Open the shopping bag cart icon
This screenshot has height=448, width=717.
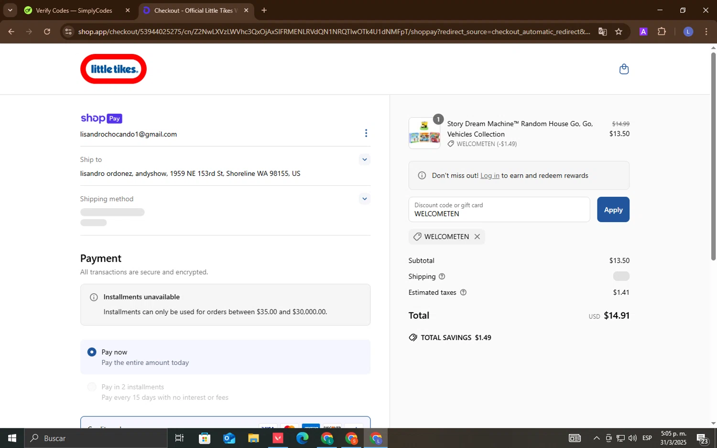pyautogui.click(x=624, y=69)
